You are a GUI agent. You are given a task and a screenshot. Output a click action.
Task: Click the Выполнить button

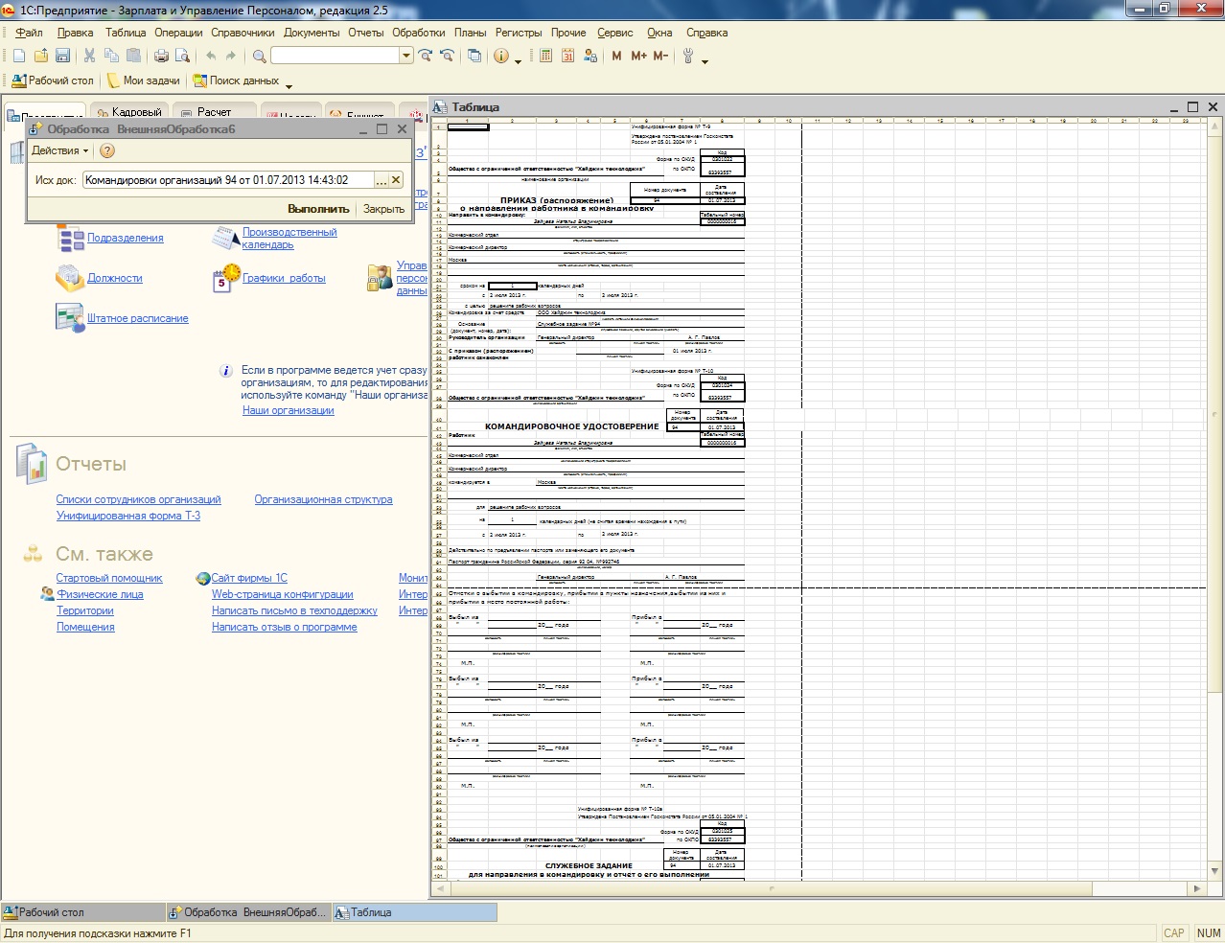click(x=318, y=209)
